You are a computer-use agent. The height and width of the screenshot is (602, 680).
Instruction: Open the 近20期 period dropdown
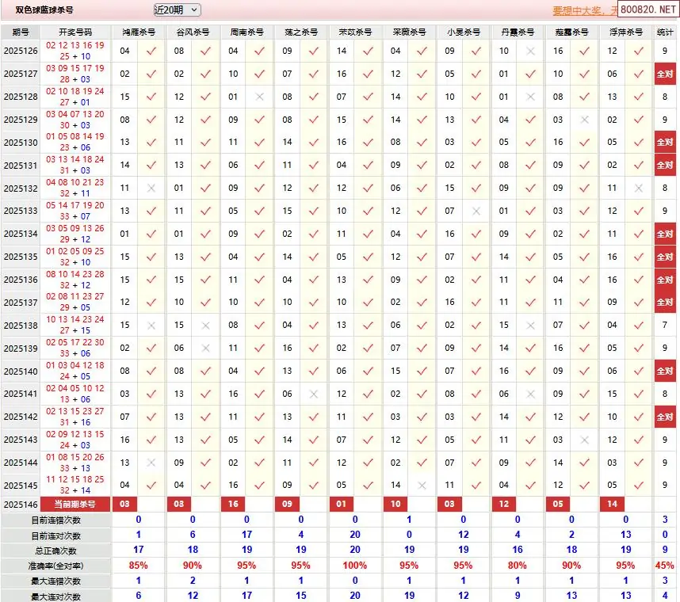(177, 10)
